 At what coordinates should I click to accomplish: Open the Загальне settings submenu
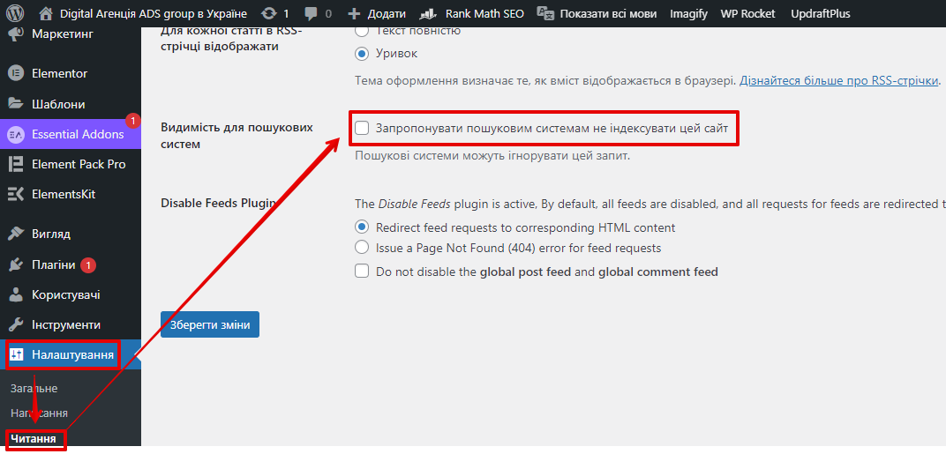(x=34, y=388)
